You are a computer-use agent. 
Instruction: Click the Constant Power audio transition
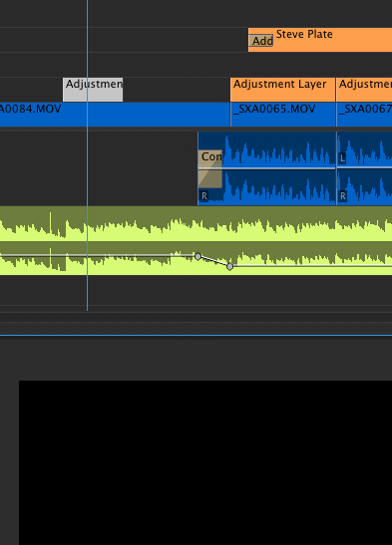tap(210, 169)
